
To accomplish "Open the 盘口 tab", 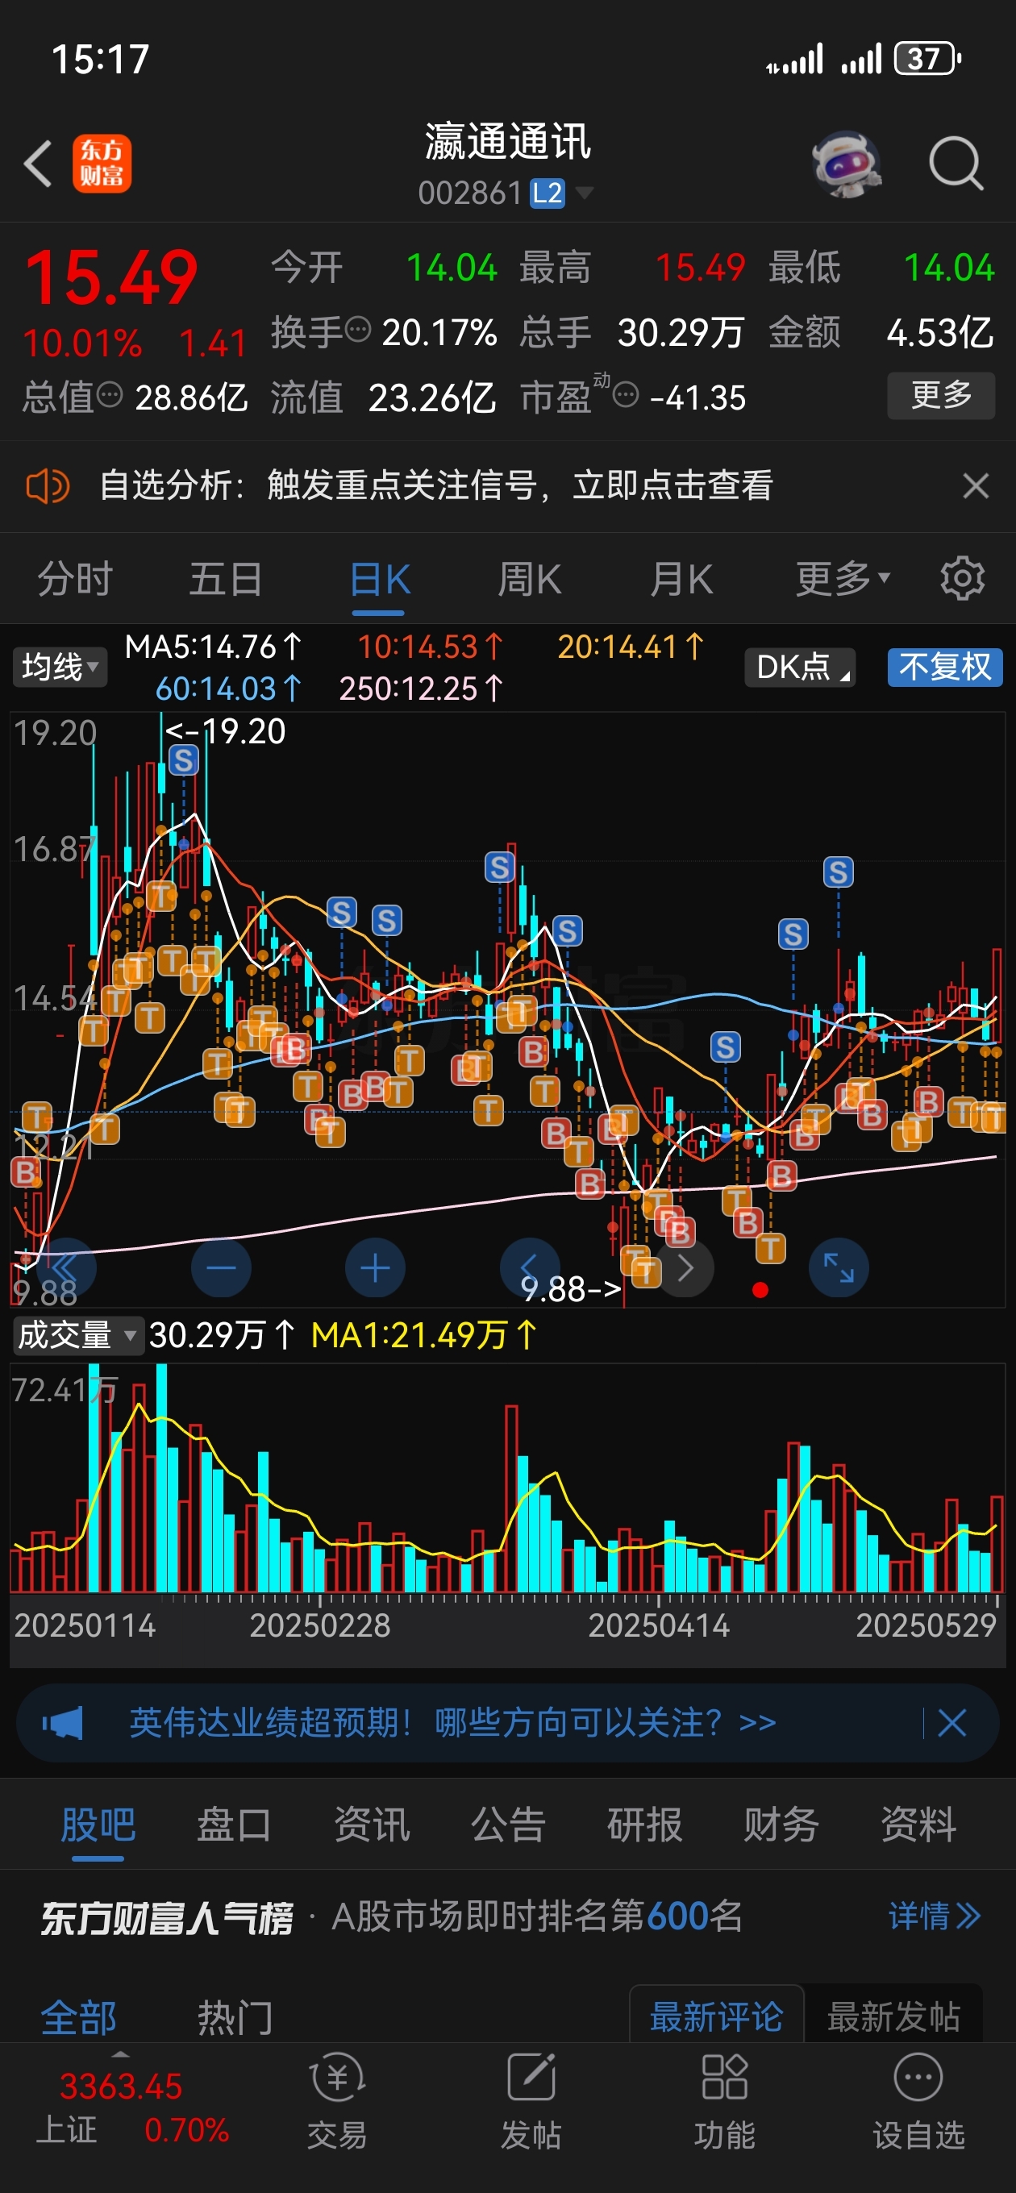I will (x=234, y=1825).
